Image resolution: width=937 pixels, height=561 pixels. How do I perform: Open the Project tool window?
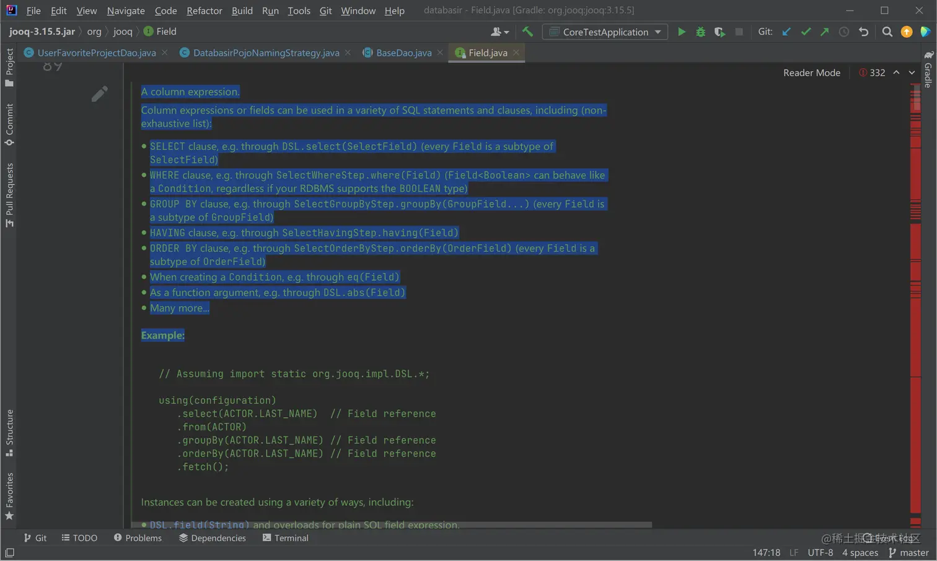[9, 67]
